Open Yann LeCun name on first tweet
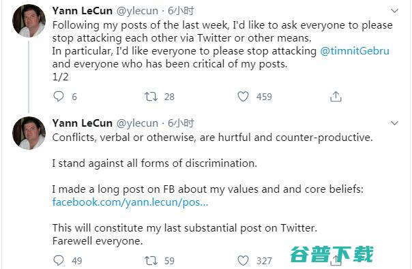The image size is (412, 269). pos(83,11)
